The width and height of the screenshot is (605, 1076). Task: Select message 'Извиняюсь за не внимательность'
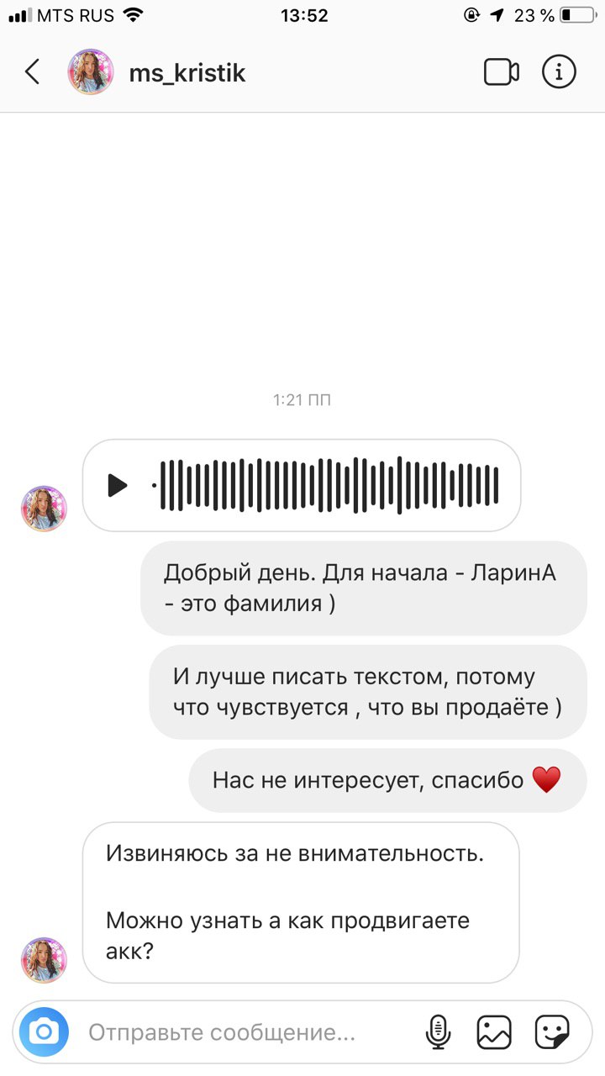pyautogui.click(x=301, y=903)
